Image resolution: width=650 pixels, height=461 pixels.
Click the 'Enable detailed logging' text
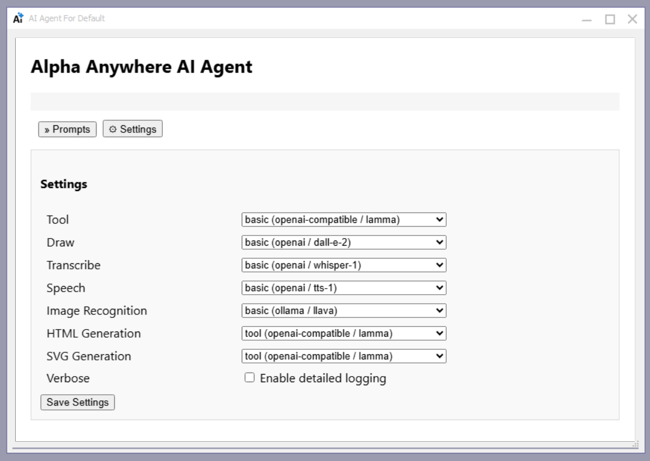pyautogui.click(x=323, y=378)
